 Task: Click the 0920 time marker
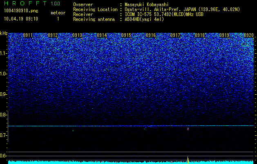pyautogui.click(x=249, y=35)
